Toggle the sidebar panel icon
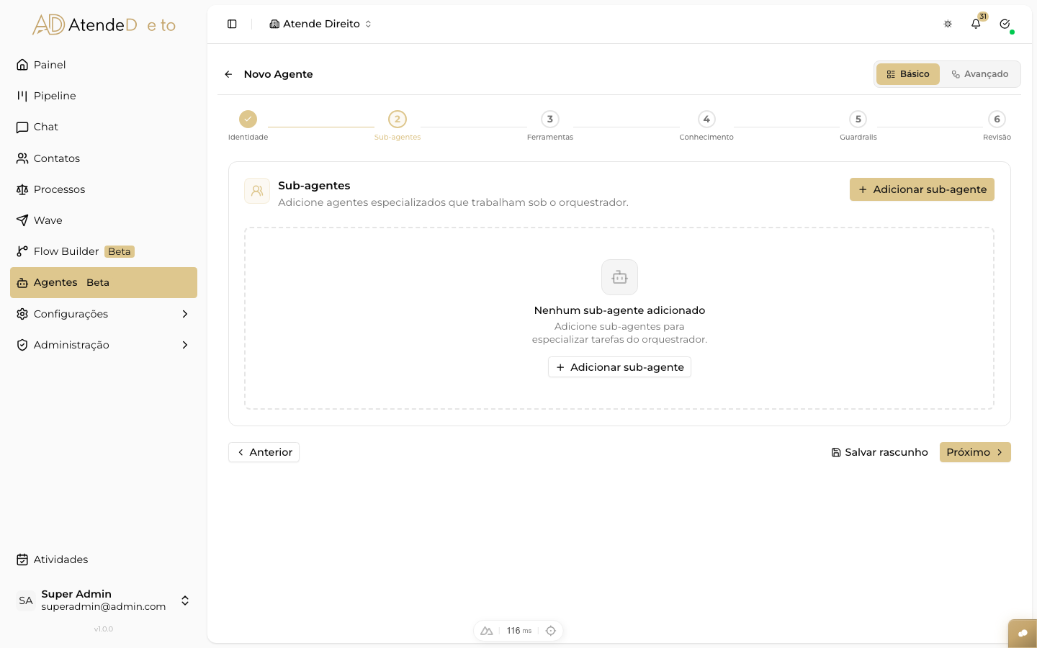1037x648 pixels. coord(232,24)
